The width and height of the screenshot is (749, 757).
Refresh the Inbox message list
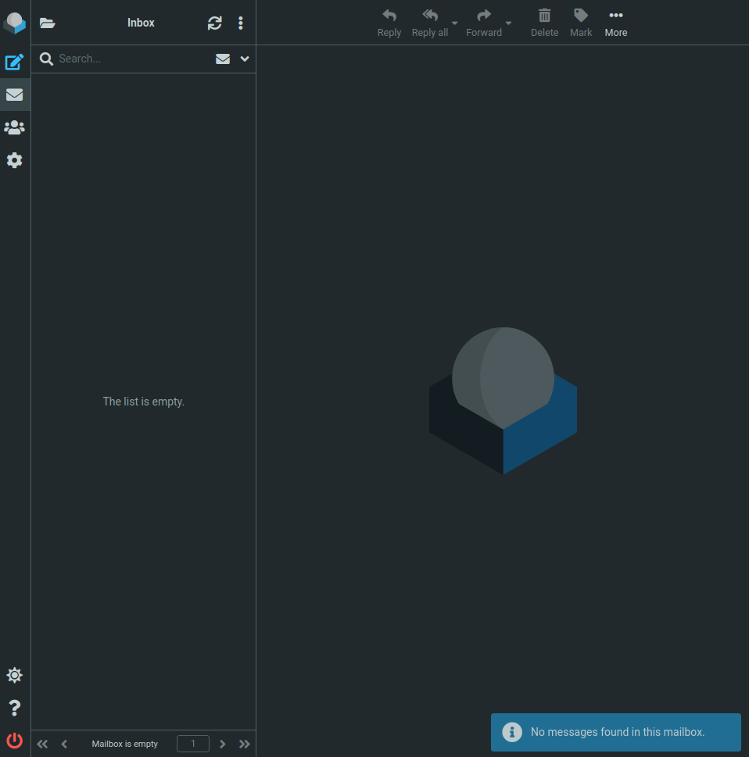coord(214,23)
